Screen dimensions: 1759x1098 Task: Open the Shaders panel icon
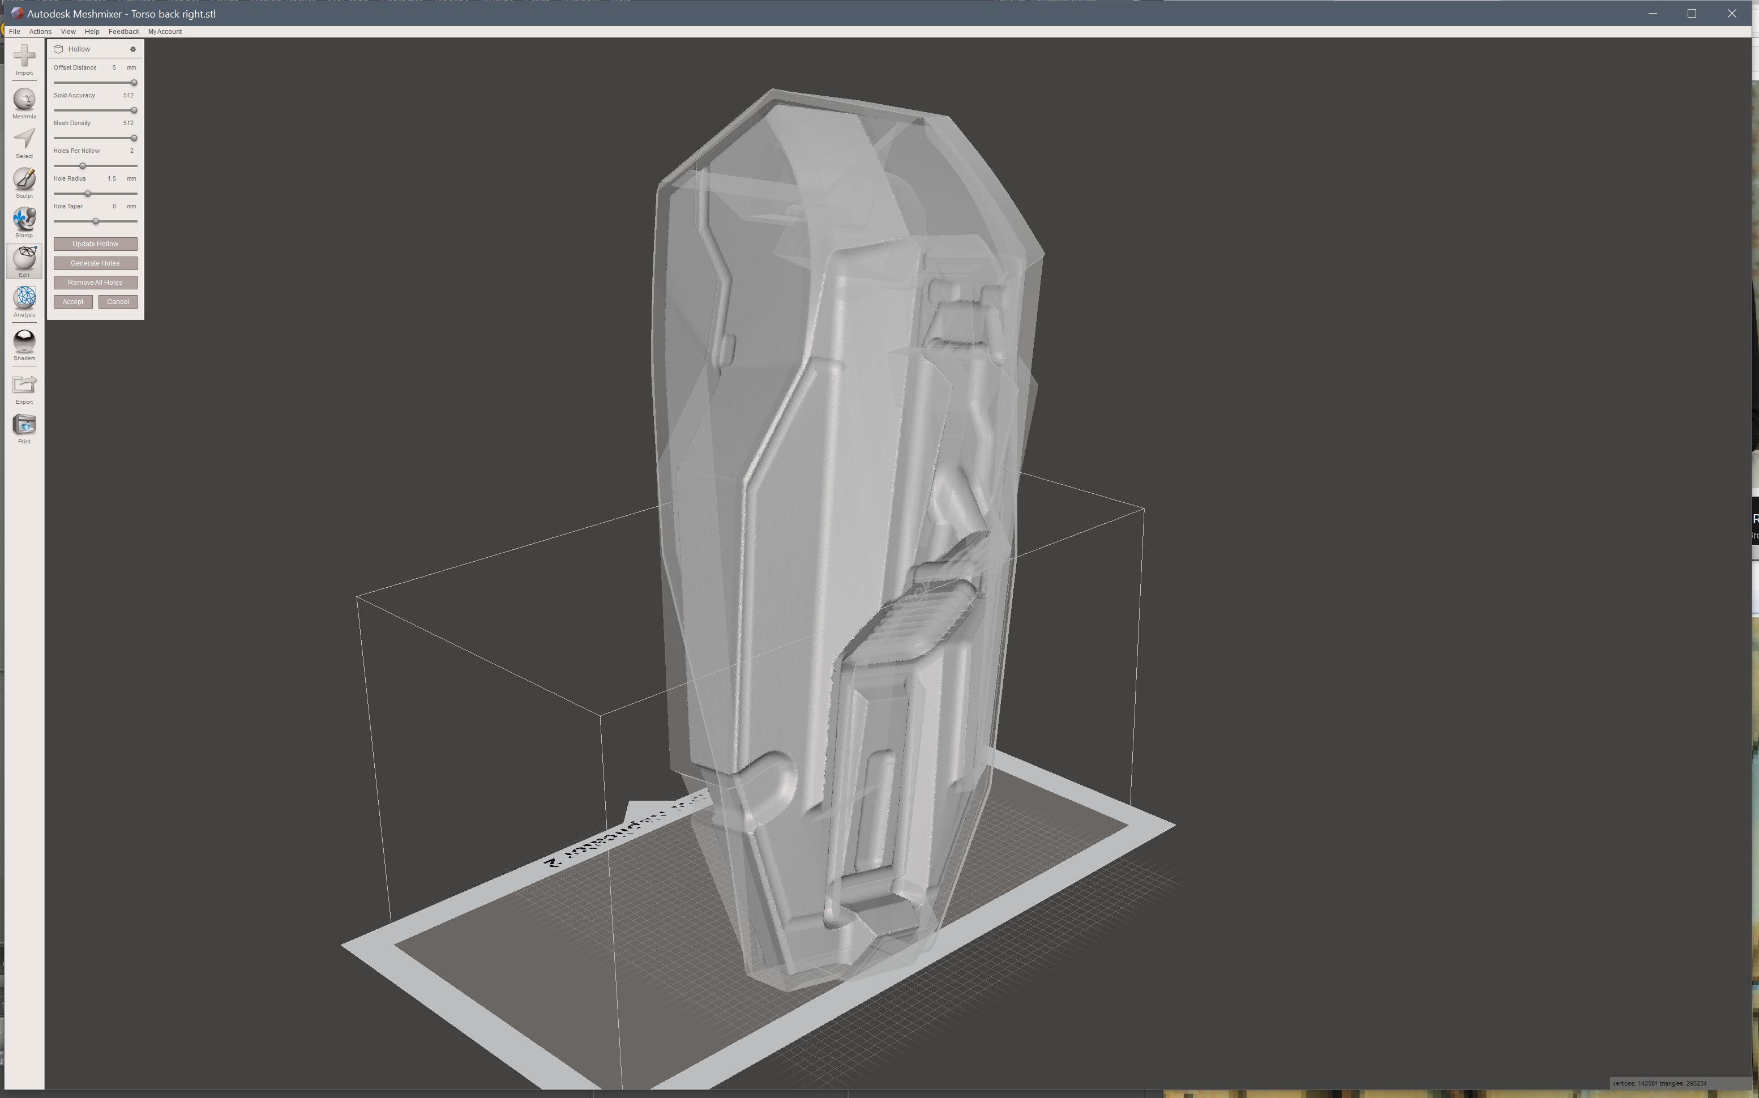click(x=24, y=341)
